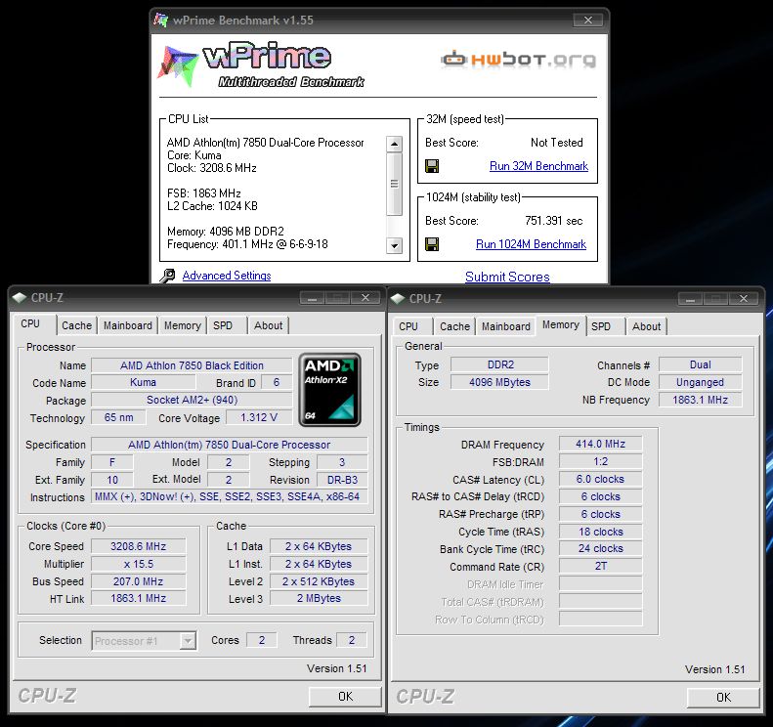
Task: Click the left CPU-Z title bar icon
Action: click(20, 298)
